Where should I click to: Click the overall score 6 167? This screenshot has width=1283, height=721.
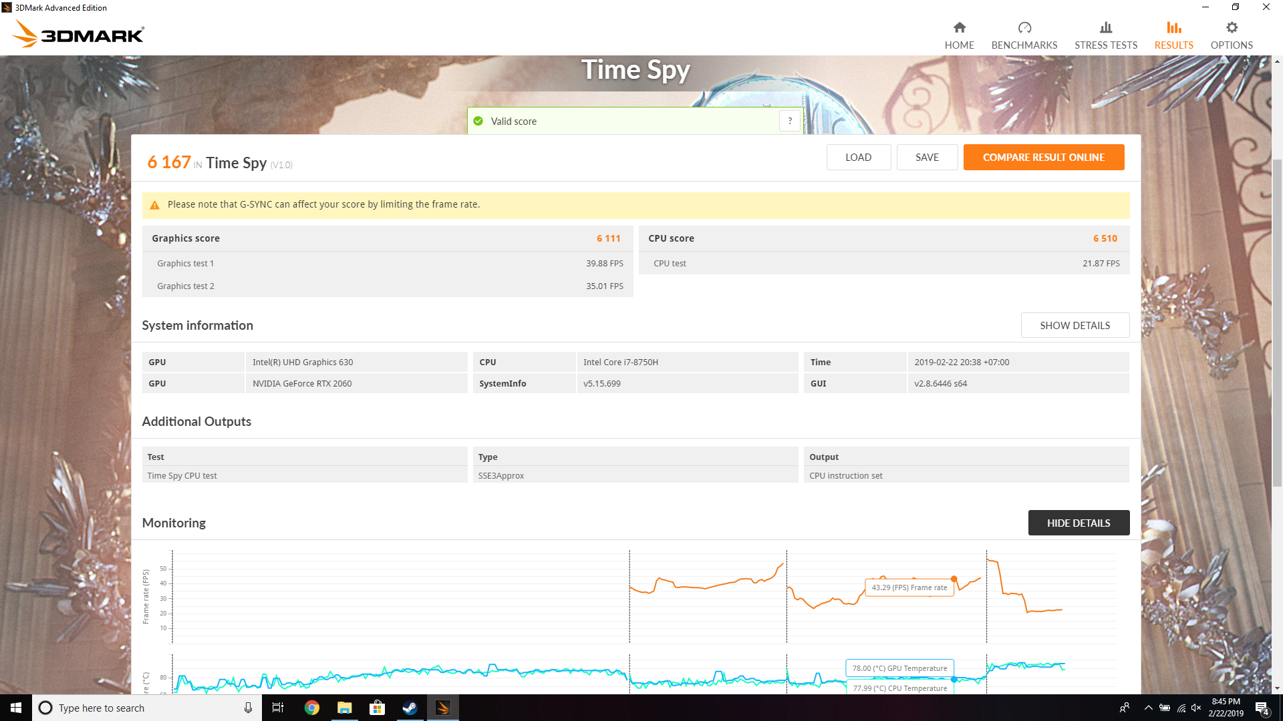[169, 162]
